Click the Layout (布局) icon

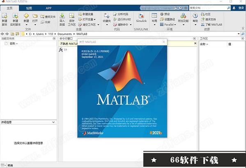click(154, 16)
